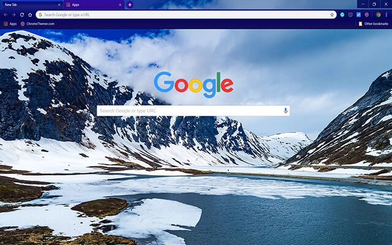Click the purple round extension icon
This screenshot has height=245, width=392.
tap(367, 14)
